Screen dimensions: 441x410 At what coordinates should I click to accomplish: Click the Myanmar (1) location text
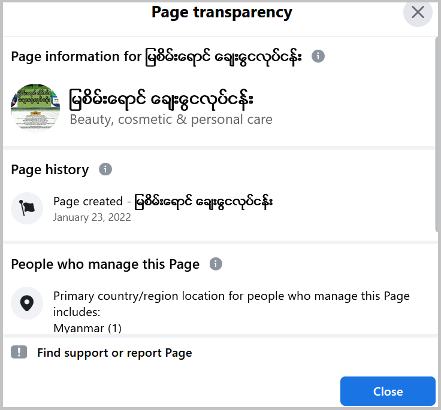[87, 328]
